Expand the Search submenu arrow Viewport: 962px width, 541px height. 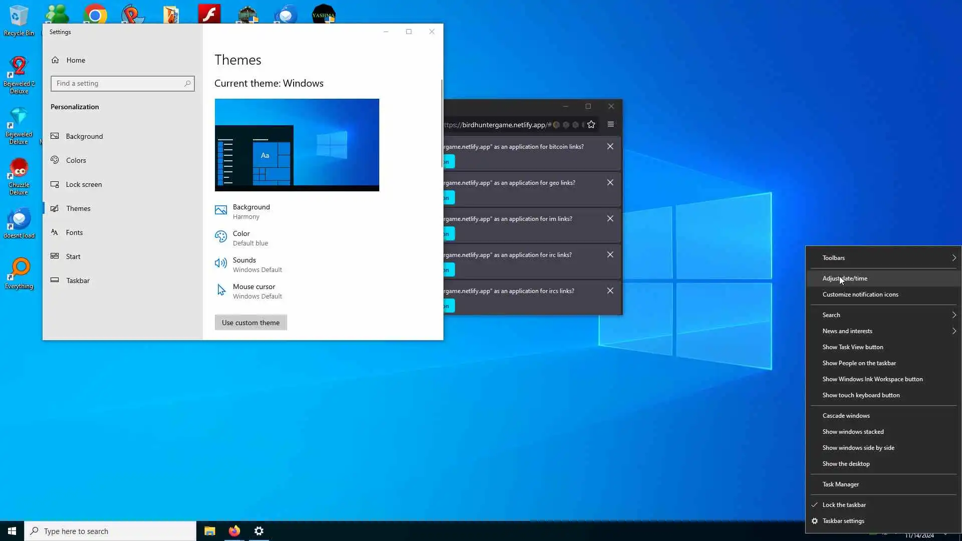953,315
